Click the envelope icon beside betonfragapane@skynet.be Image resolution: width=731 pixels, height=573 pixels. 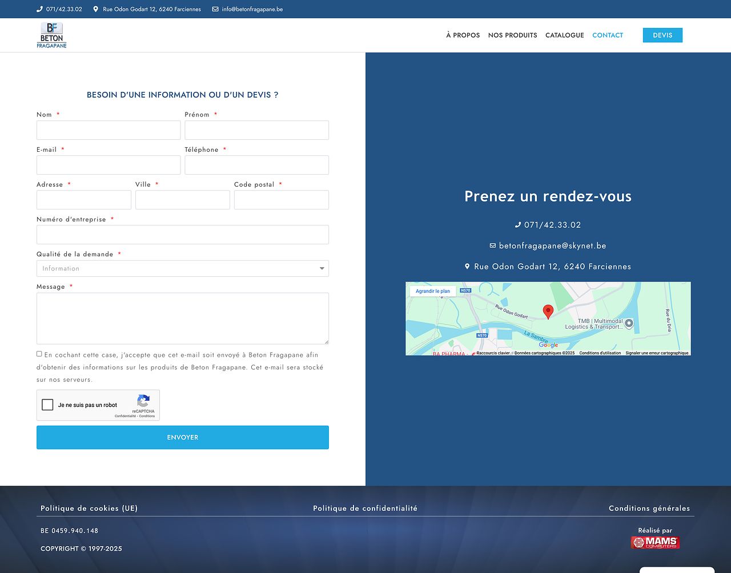click(492, 245)
